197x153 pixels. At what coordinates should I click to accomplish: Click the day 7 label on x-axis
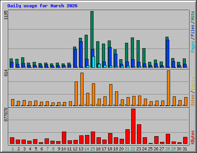(47, 149)
